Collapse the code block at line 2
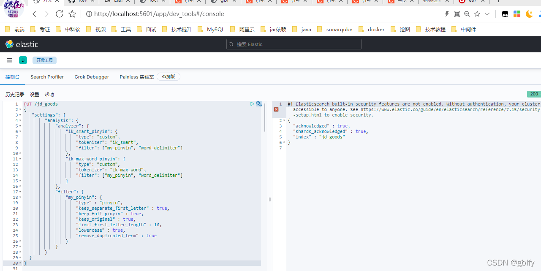This screenshot has height=271, width=541. point(20,109)
